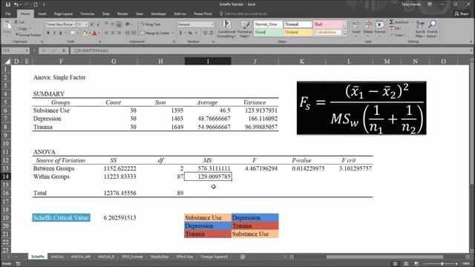Click the formula bar value
The image size is (475, 267).
pyautogui.click(x=91, y=50)
